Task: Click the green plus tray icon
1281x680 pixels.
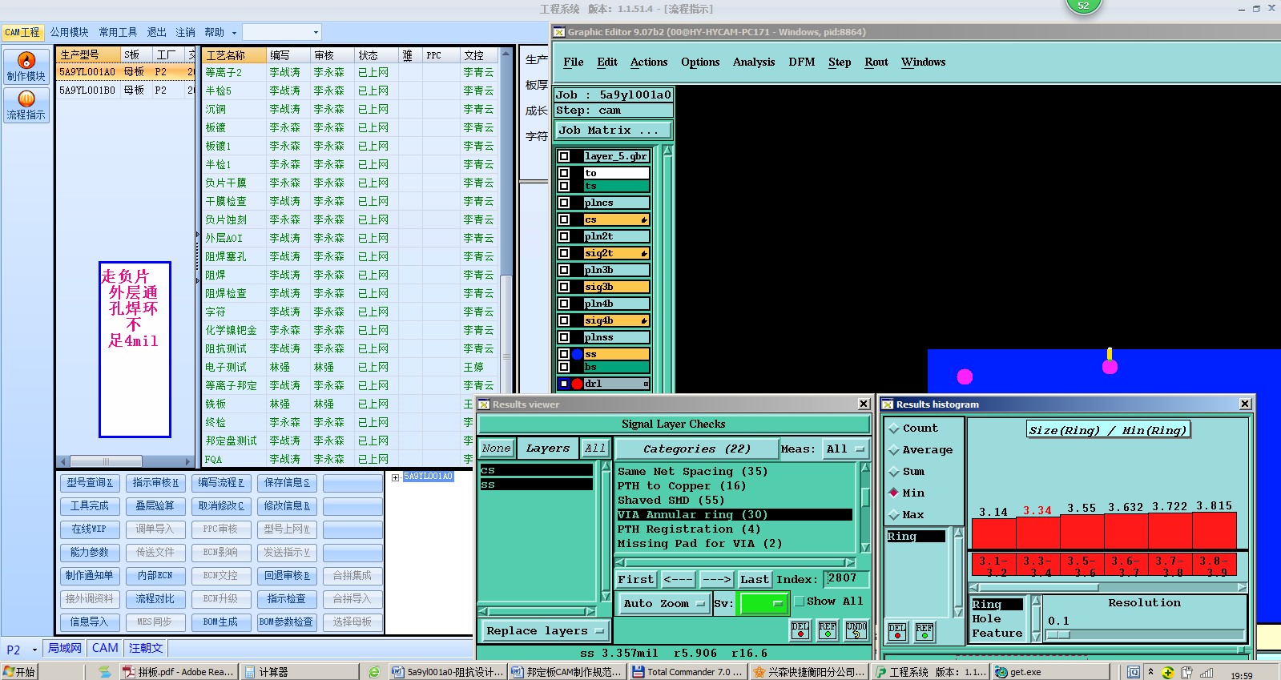Action: coord(1168,673)
